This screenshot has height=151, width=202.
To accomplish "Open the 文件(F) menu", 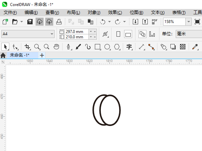I will 10,13.
